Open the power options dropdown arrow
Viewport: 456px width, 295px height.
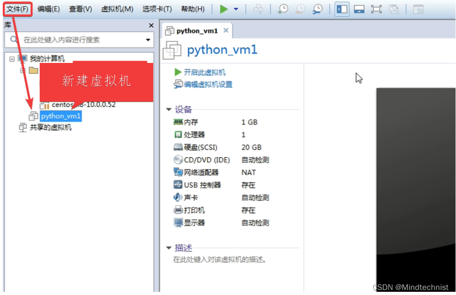(236, 9)
